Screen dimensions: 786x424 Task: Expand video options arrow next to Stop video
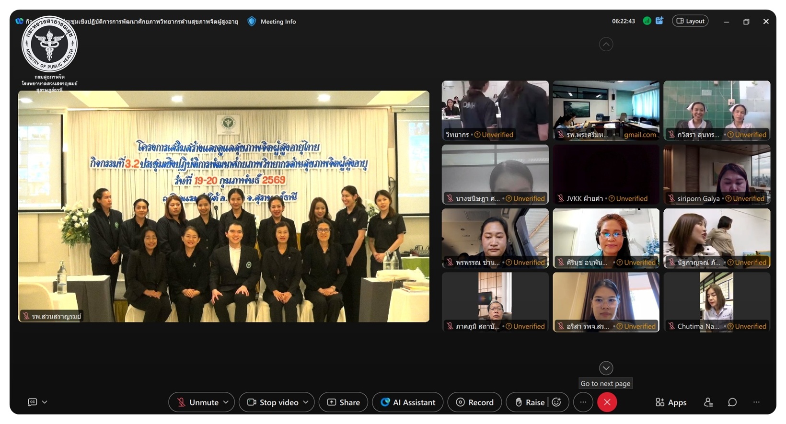pyautogui.click(x=306, y=402)
